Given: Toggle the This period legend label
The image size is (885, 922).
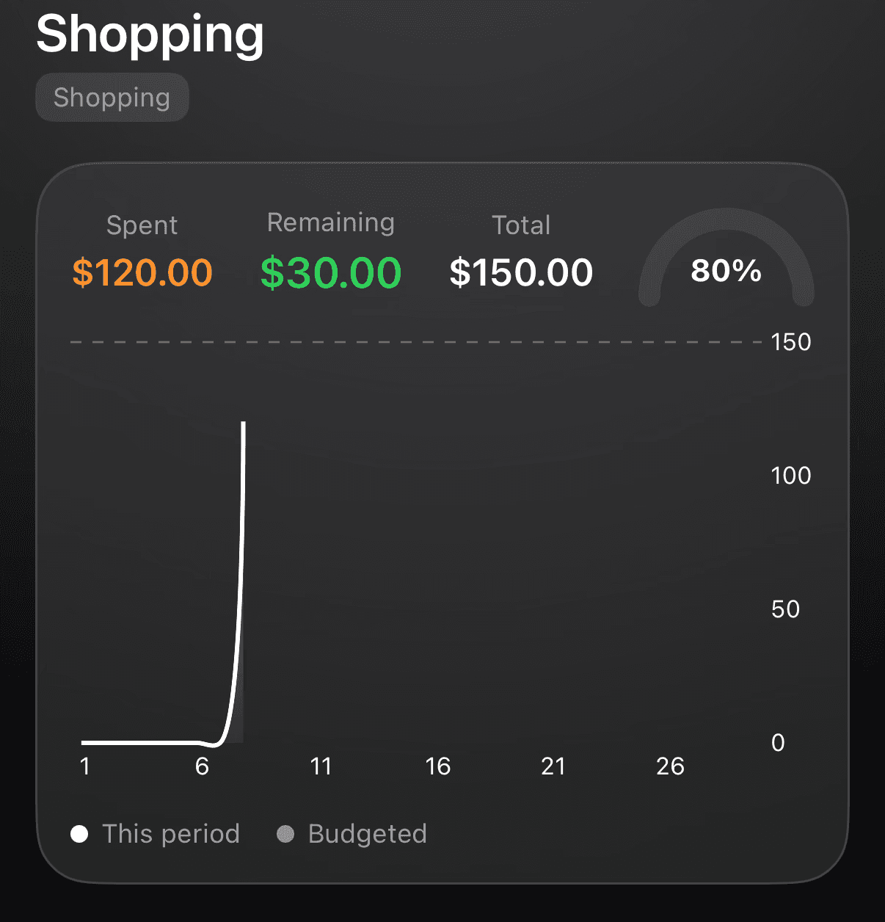Looking at the screenshot, I should [x=171, y=834].
